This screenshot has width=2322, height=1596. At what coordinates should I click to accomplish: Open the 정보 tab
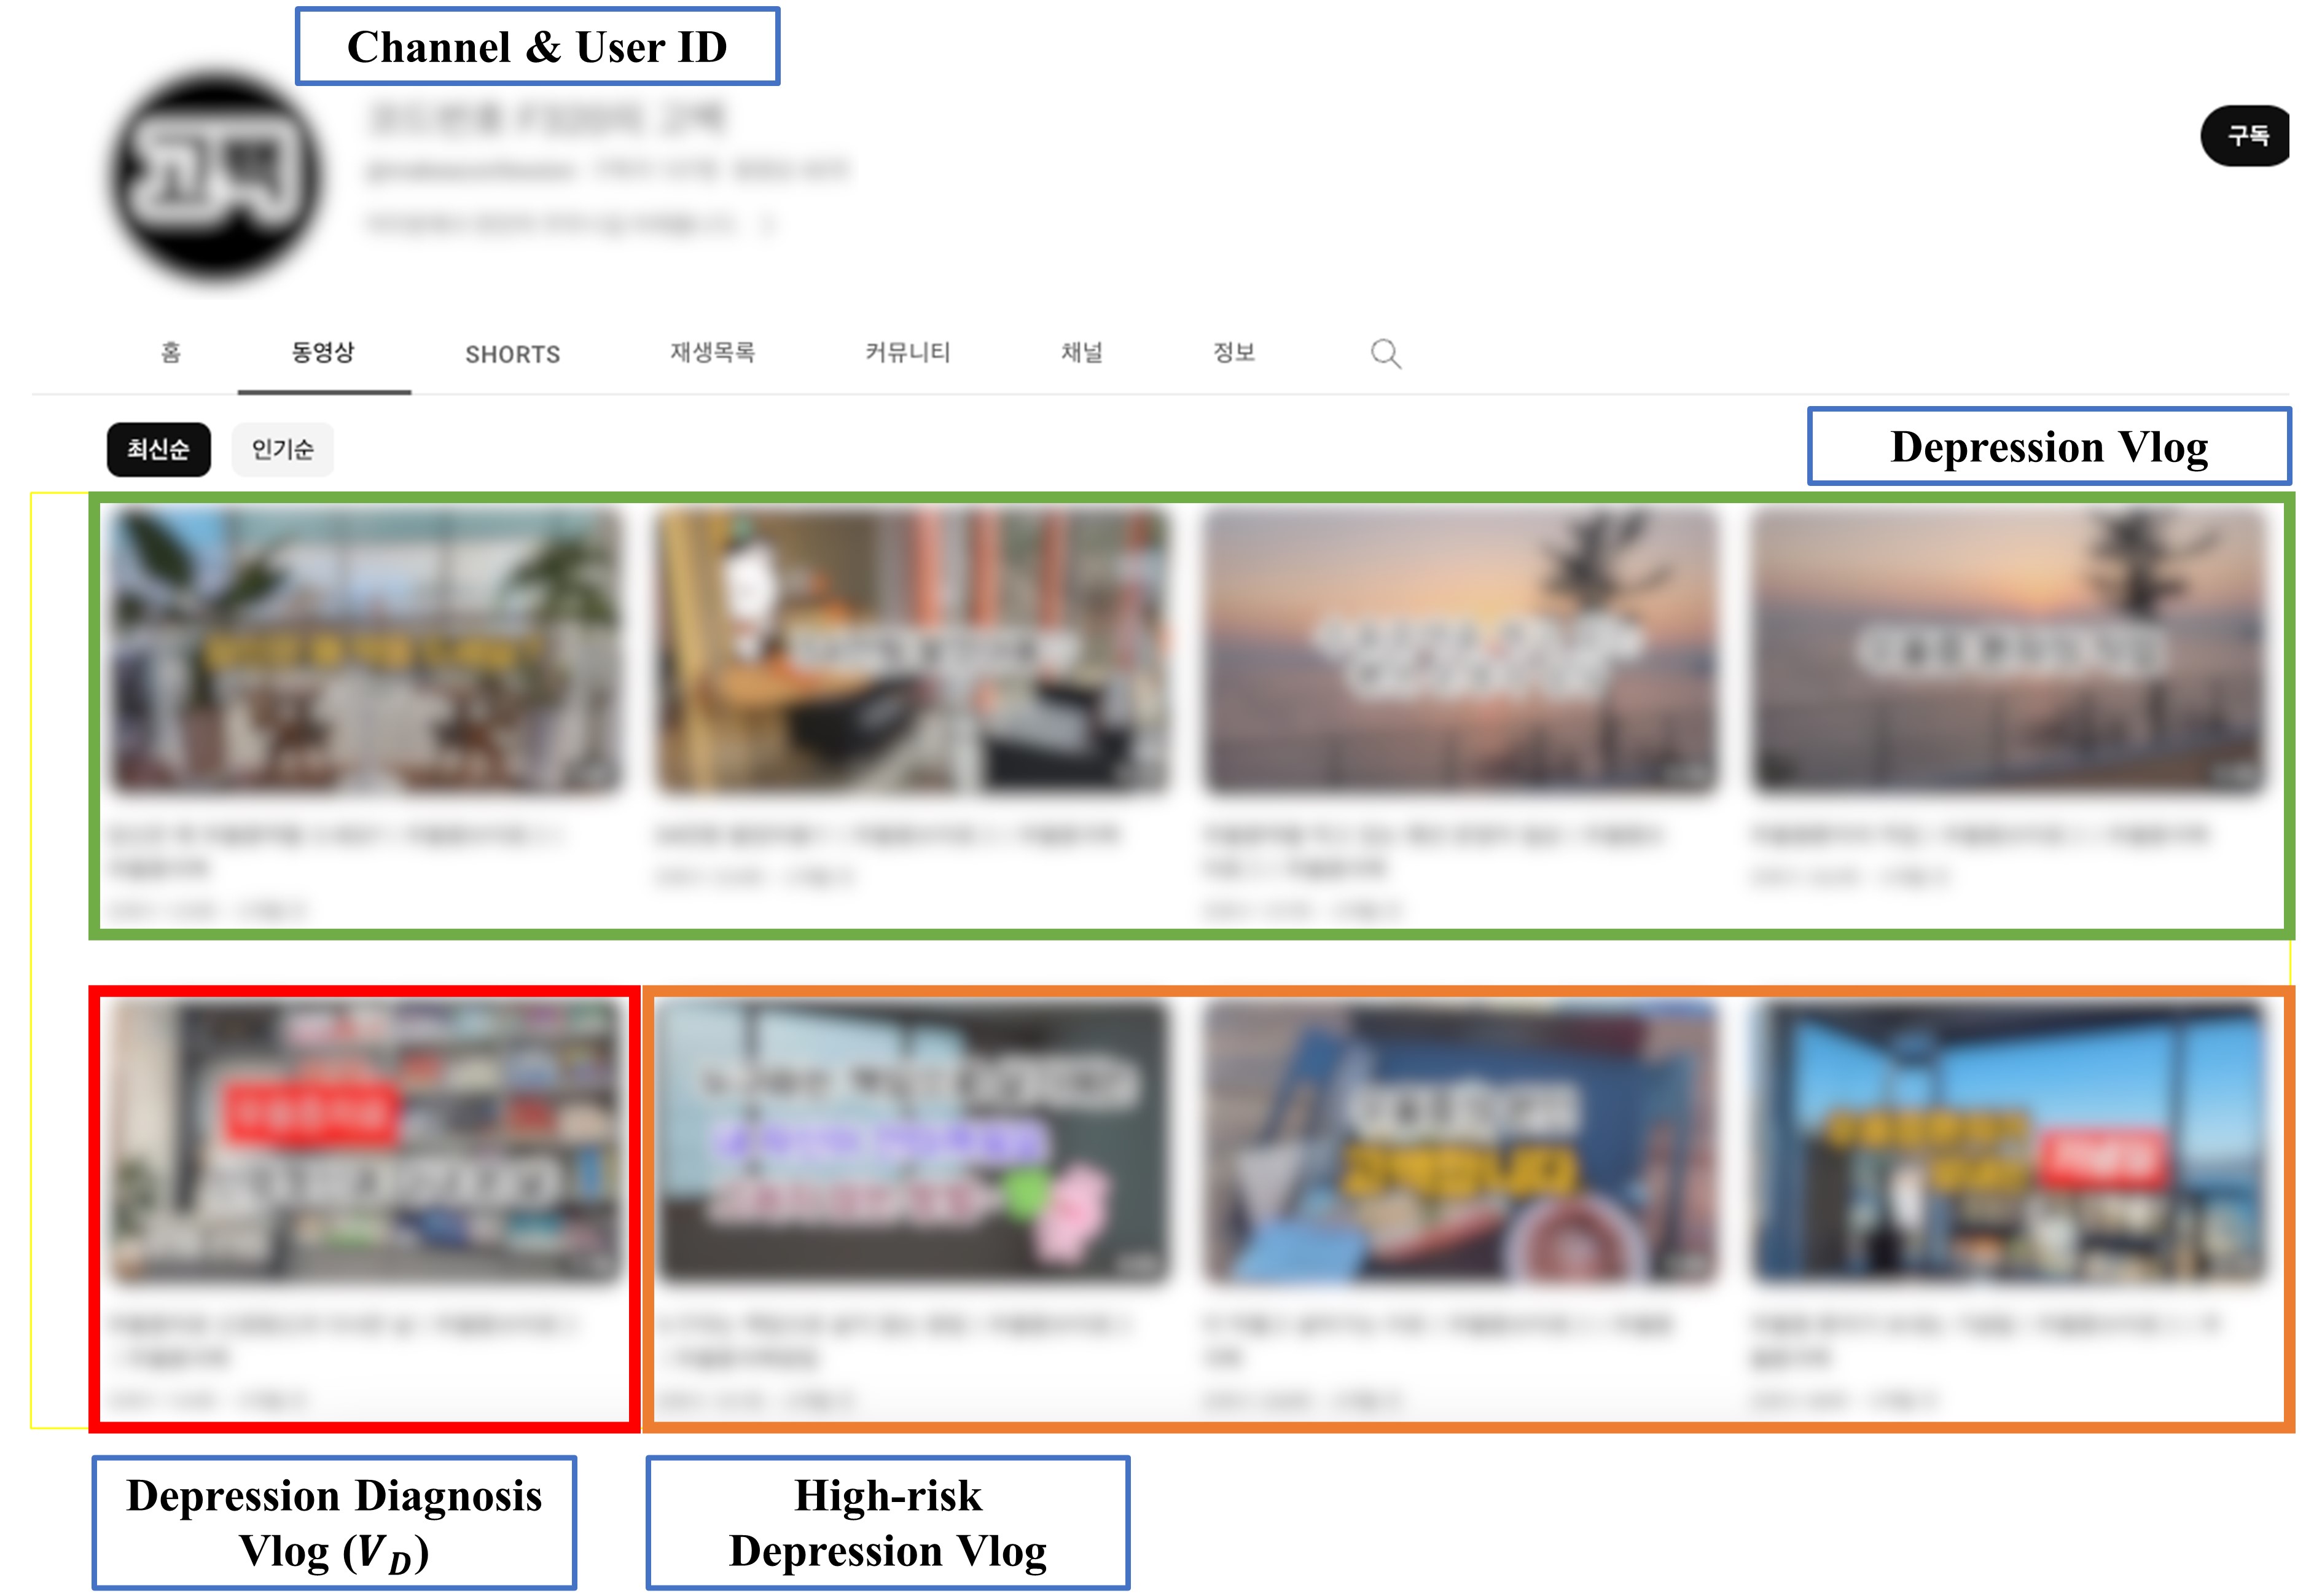tap(1233, 353)
